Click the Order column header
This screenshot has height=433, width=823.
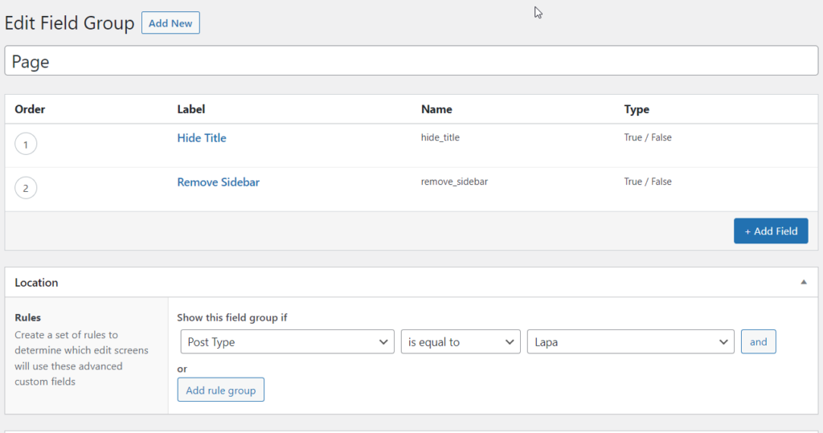(30, 109)
